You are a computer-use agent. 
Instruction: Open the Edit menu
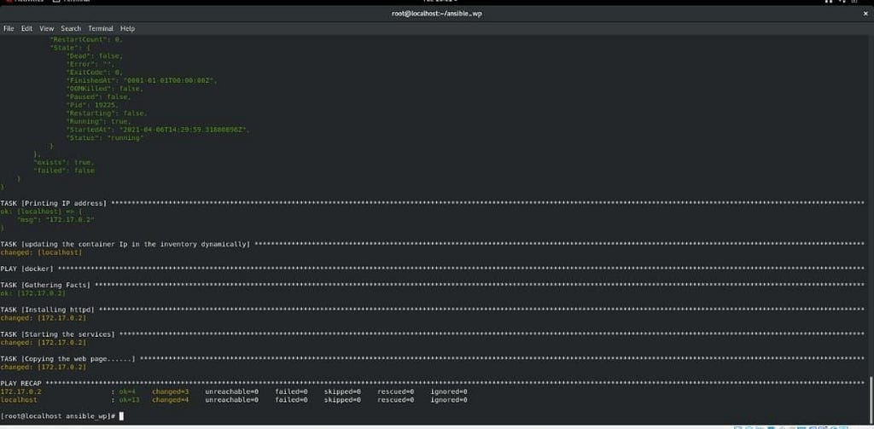coord(26,28)
